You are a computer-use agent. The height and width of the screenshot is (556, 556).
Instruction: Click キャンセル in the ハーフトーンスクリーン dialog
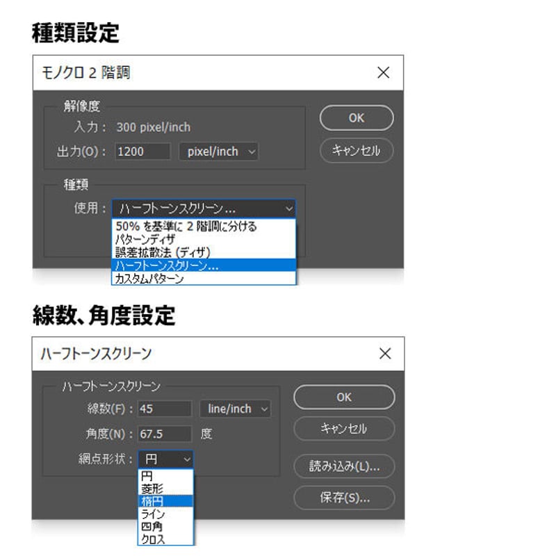click(344, 428)
